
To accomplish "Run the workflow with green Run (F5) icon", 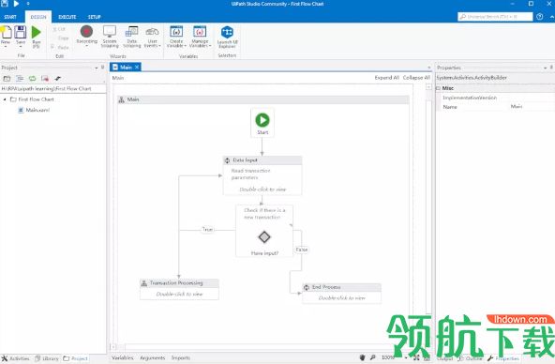I will tap(37, 32).
